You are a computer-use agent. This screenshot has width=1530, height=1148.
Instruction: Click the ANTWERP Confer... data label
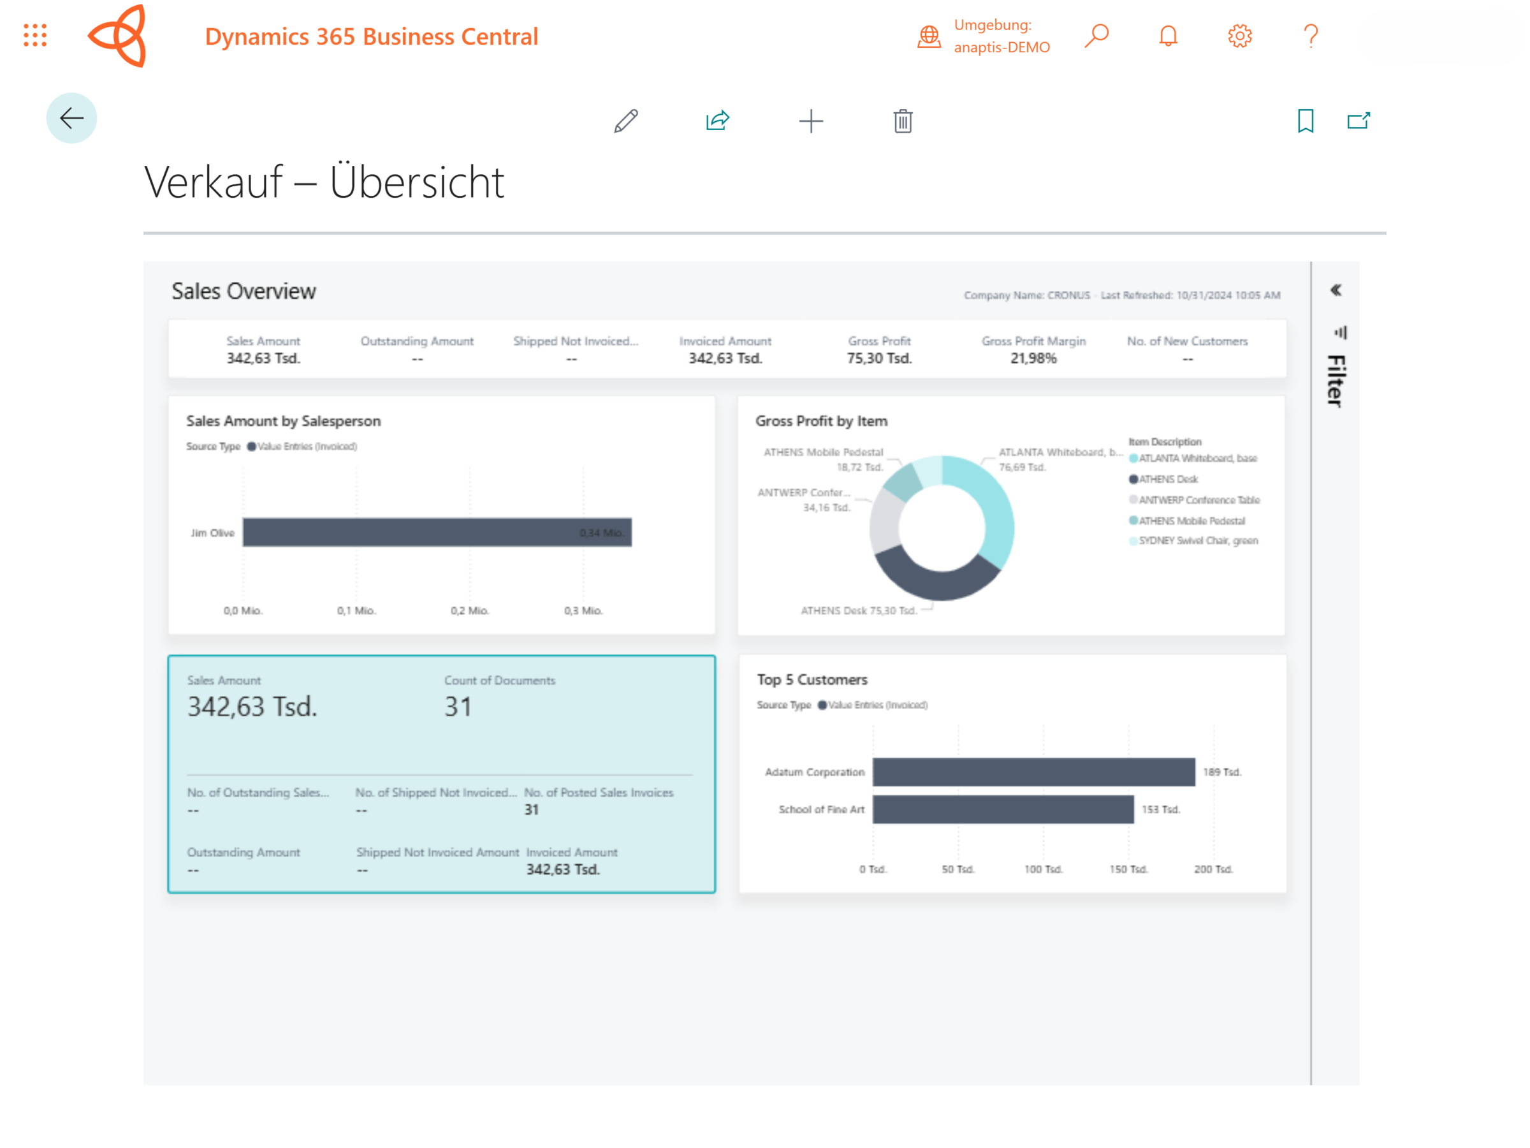pyautogui.click(x=804, y=499)
